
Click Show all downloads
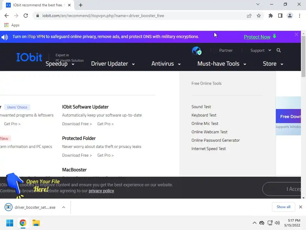coord(283,207)
